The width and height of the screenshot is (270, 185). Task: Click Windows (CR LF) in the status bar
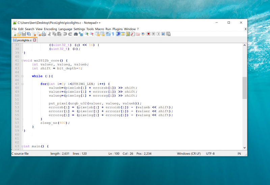tap(189, 154)
